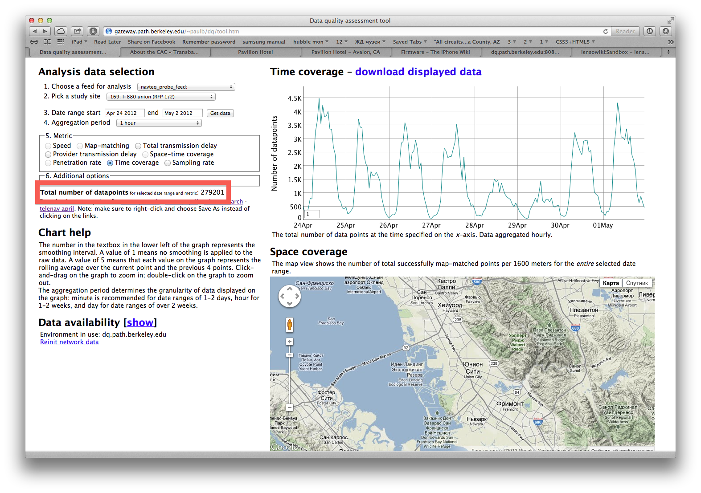Image resolution: width=701 pixels, height=493 pixels.
Task: Show the Downloads arrow icon
Action: [x=666, y=31]
